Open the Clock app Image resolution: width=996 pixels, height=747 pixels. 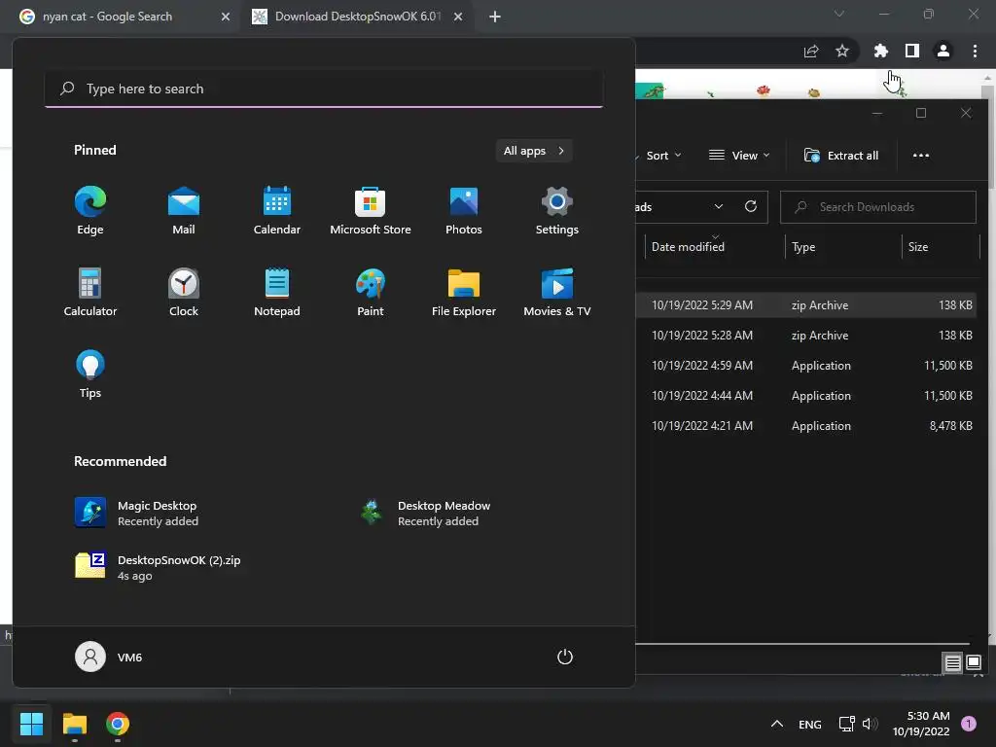pos(184,292)
